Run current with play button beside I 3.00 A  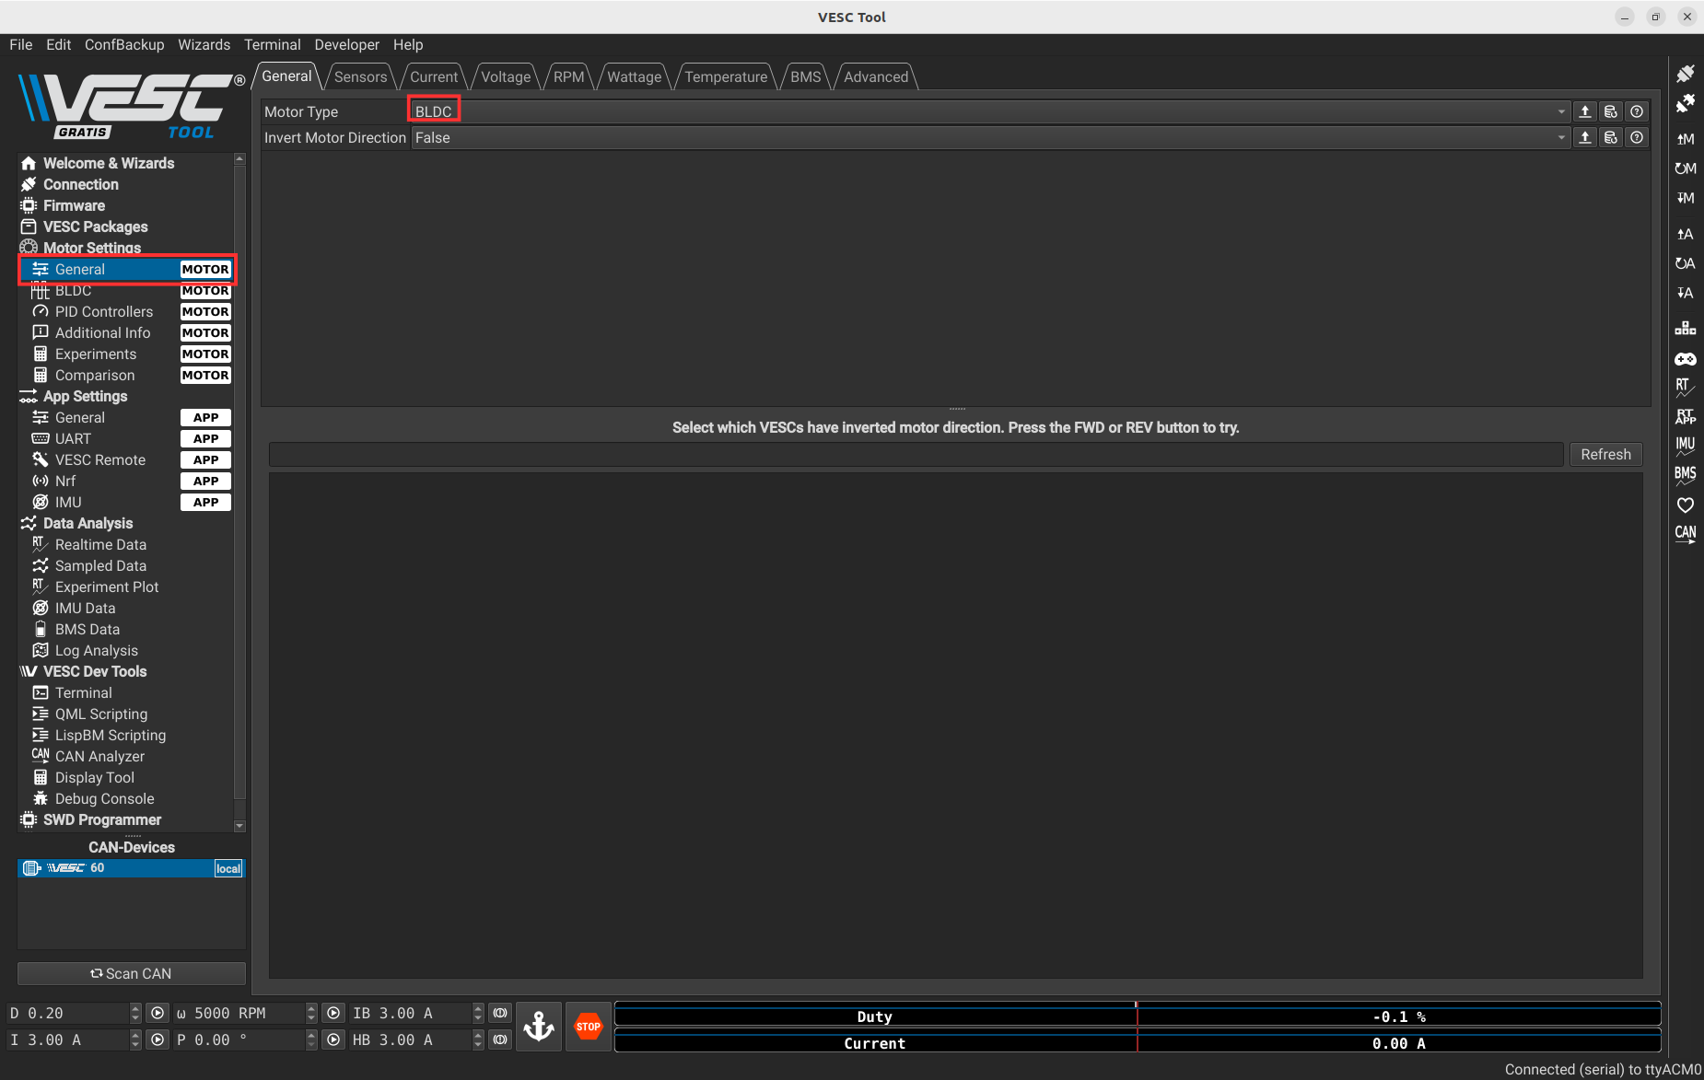coord(158,1039)
